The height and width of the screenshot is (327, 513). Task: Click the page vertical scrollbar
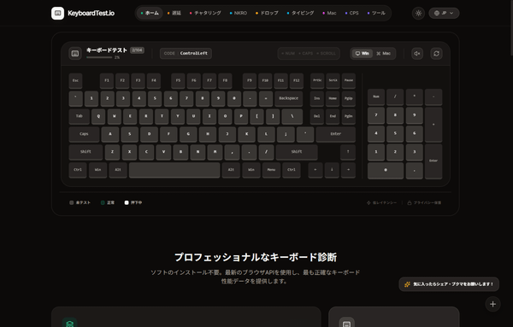click(511, 28)
